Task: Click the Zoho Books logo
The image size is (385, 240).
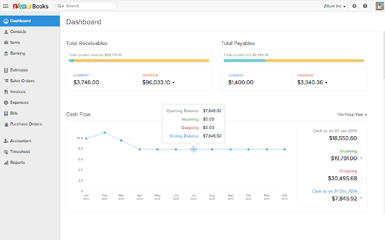Action: (31, 6)
